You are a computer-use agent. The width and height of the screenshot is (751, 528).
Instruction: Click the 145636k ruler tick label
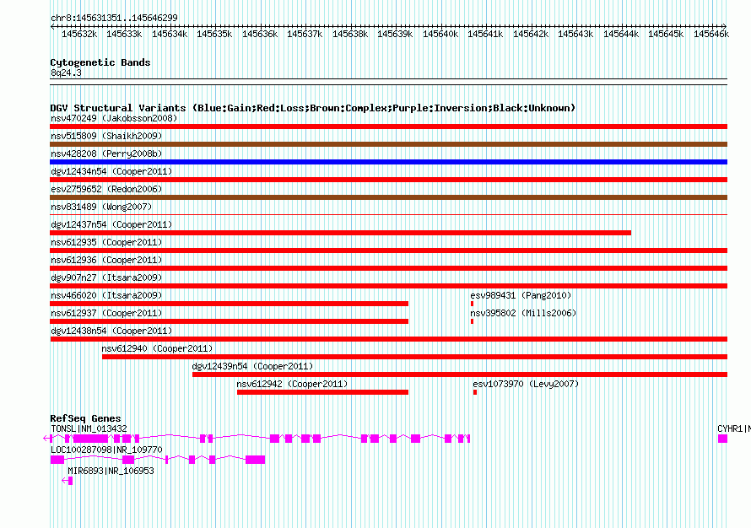260,34
